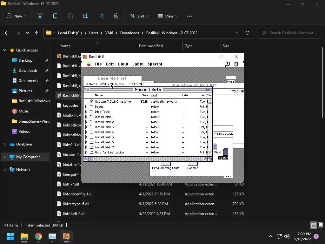Select the Goodies folder

[x=193, y=166]
